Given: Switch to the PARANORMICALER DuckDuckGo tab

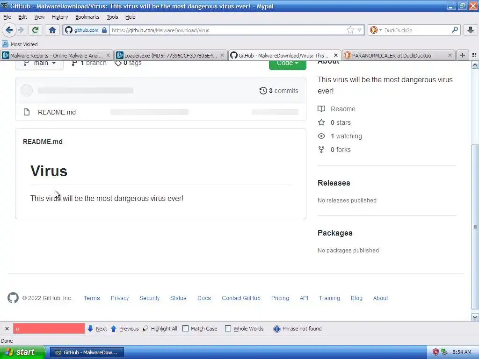Looking at the screenshot, I should (x=399, y=55).
